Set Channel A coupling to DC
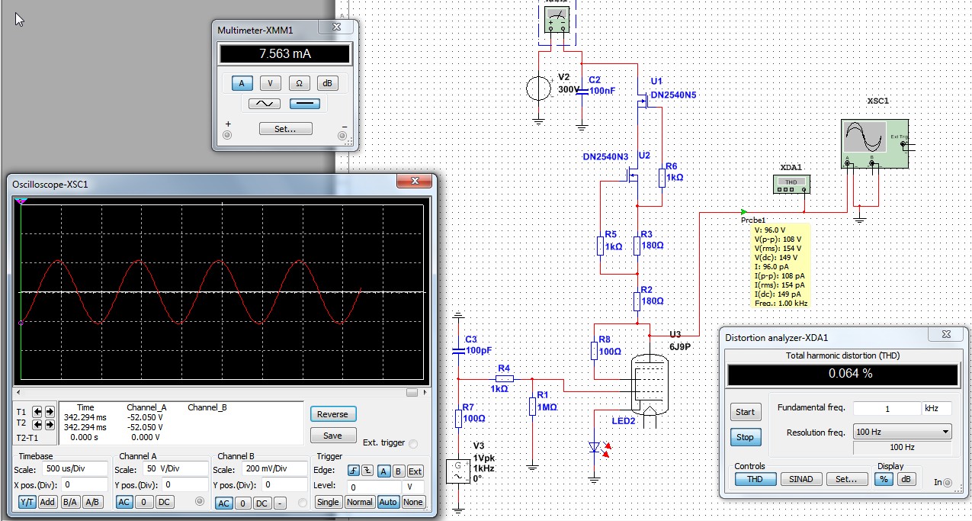972x521 pixels. pyautogui.click(x=164, y=502)
